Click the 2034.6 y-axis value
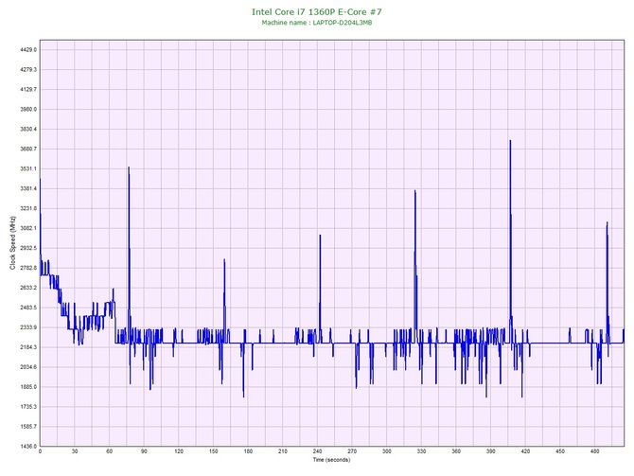Screen dimensions: 634x476 click(28, 367)
